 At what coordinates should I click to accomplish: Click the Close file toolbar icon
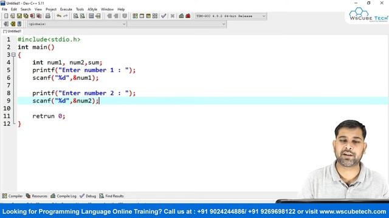pos(32,16)
